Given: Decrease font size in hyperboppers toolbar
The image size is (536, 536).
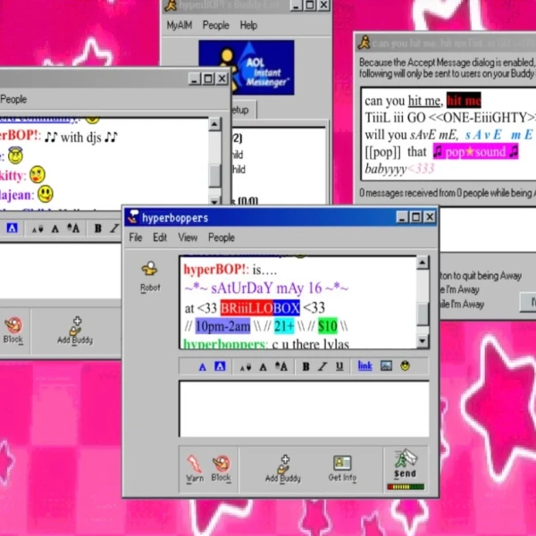Looking at the screenshot, I should [246, 367].
